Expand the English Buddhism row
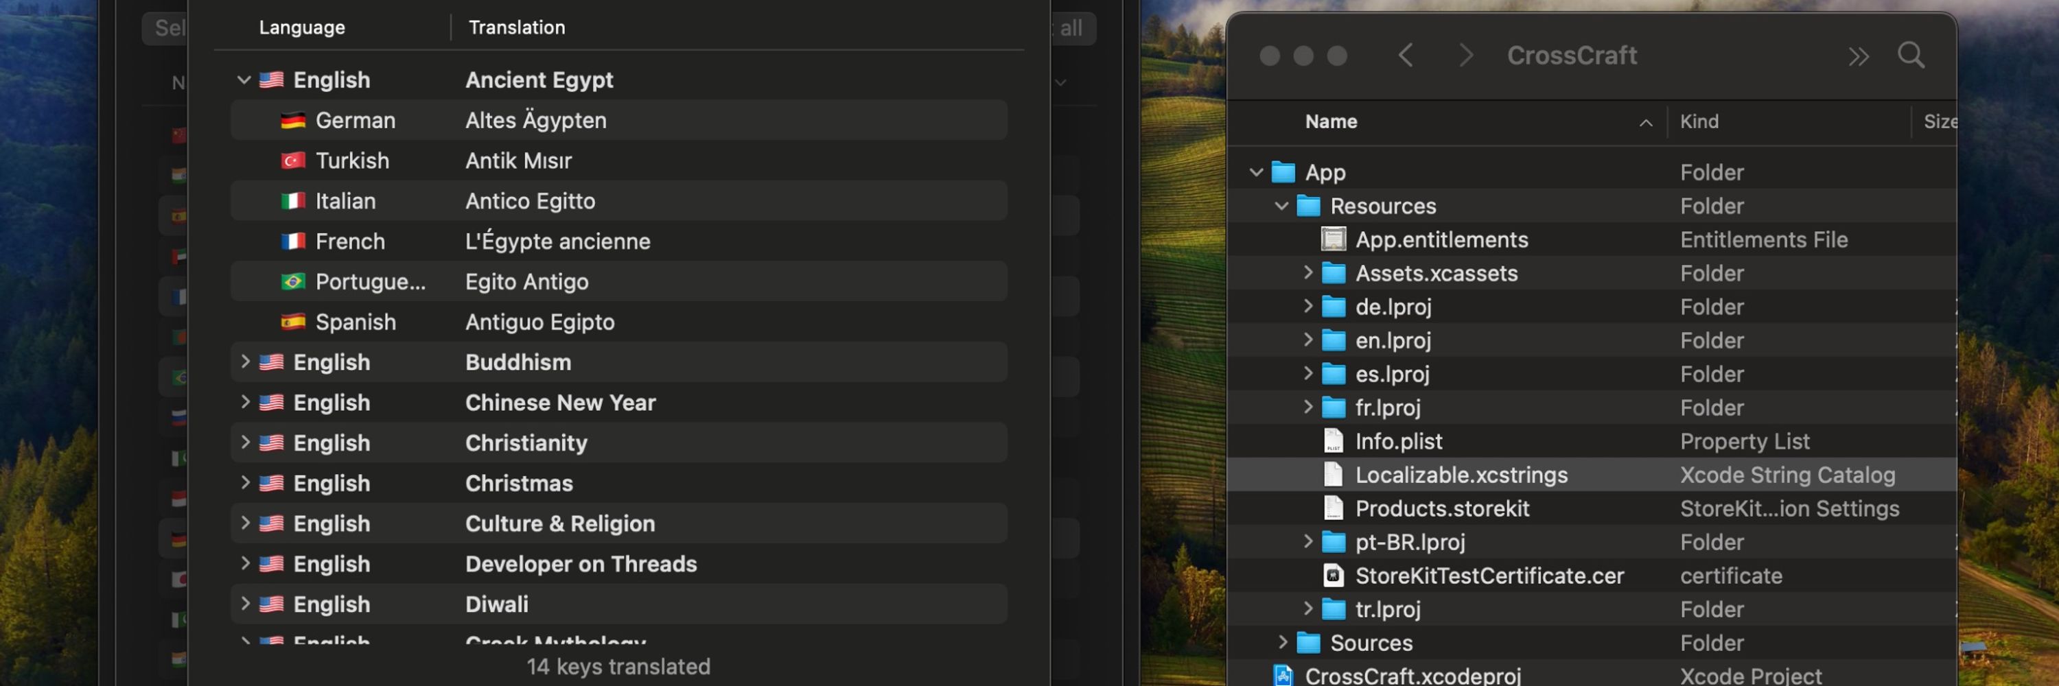 point(246,362)
